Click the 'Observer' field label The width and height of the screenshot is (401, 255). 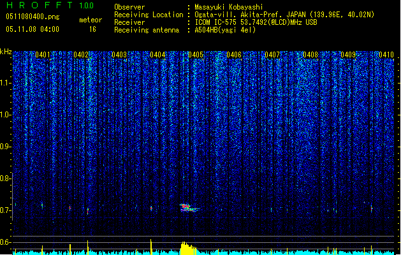[129, 7]
